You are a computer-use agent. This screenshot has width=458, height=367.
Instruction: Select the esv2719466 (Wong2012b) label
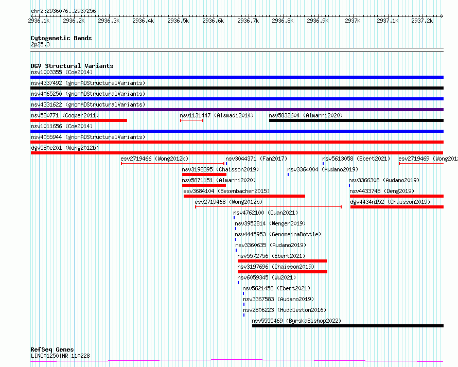[154, 159]
